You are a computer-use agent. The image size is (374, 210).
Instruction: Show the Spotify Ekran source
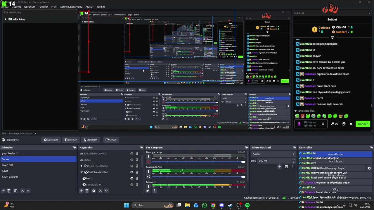point(132,185)
